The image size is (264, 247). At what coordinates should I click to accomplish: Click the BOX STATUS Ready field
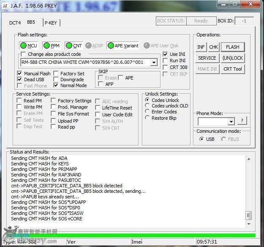tap(201, 21)
